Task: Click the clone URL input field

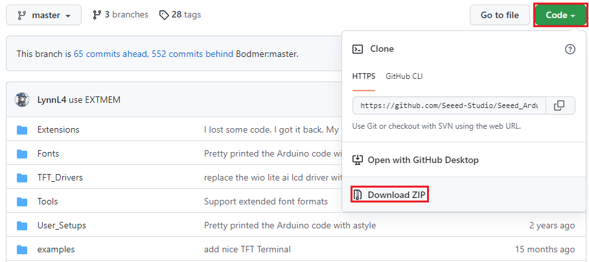Action: [449, 105]
